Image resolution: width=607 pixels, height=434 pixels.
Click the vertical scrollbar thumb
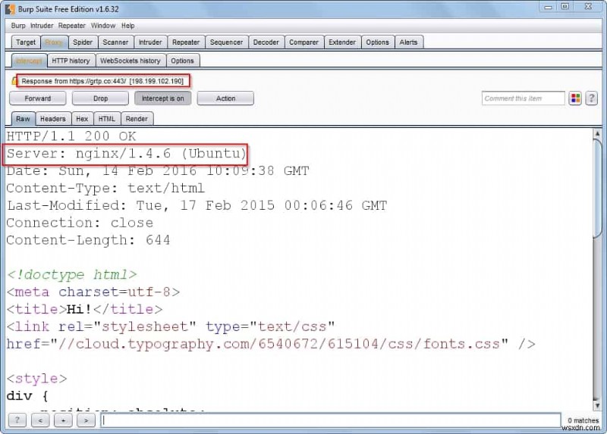click(x=597, y=188)
